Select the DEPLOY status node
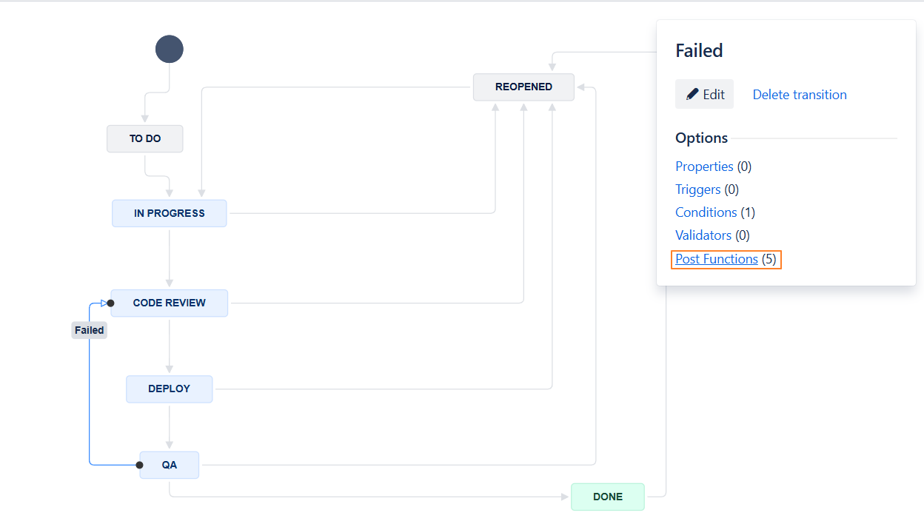Image resolution: width=924 pixels, height=521 pixels. tap(170, 389)
